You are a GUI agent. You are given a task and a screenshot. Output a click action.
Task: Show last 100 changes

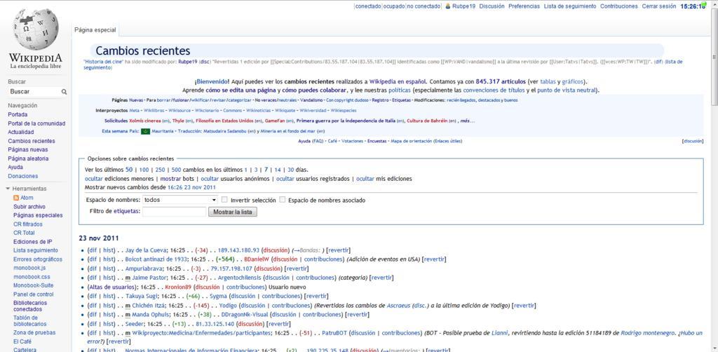click(144, 170)
